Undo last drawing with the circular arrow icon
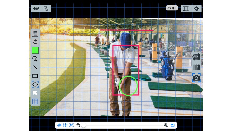 (35, 42)
